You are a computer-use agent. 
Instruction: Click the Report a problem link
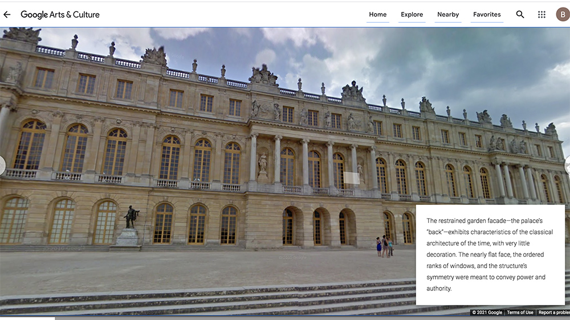553,313
